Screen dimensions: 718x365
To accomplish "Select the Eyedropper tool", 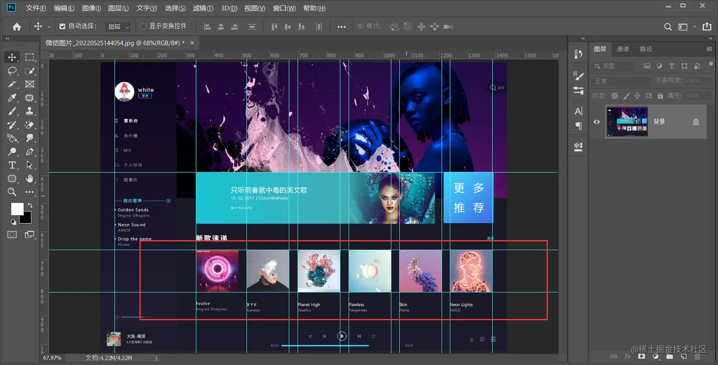I will point(12,98).
